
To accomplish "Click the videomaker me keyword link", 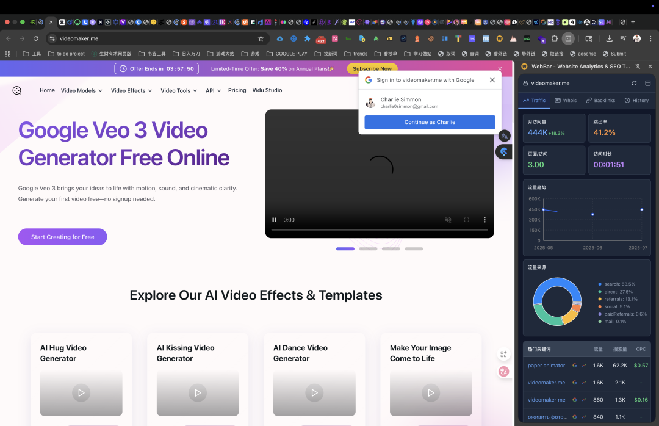I will [546, 400].
